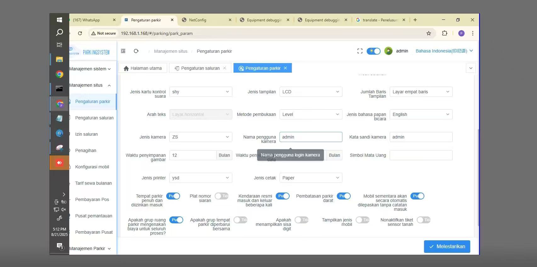
Task: Turn off Pembatasan parkir darat switch
Action: (343, 196)
